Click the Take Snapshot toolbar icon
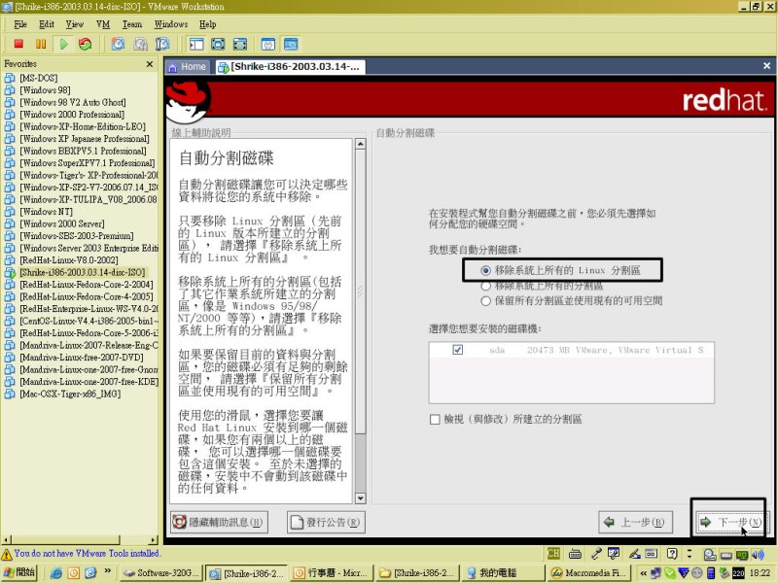 pos(118,44)
